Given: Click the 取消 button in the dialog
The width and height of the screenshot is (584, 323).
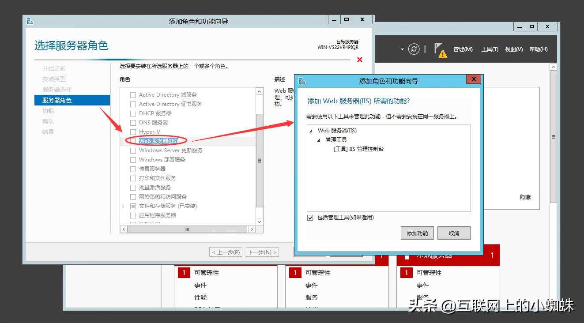Looking at the screenshot, I should click(454, 233).
